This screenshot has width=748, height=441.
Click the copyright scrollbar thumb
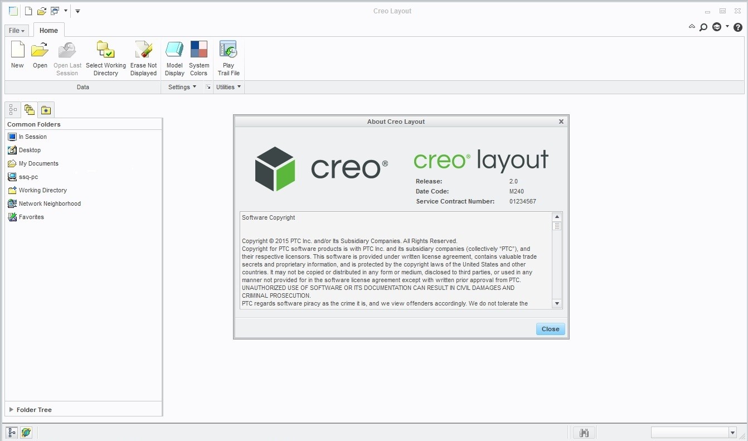coord(556,226)
